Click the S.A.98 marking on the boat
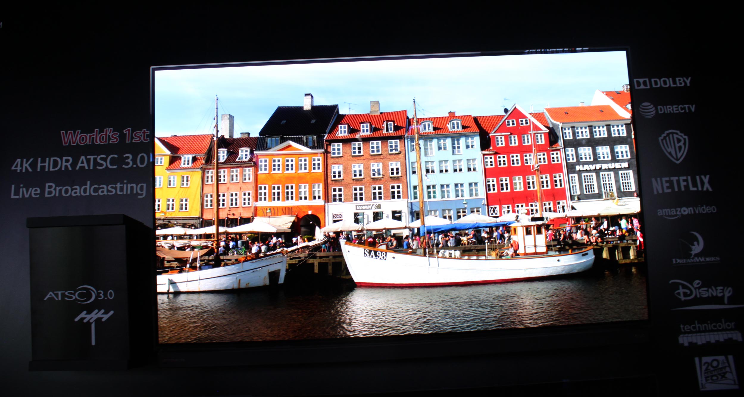The image size is (744, 397). [375, 254]
